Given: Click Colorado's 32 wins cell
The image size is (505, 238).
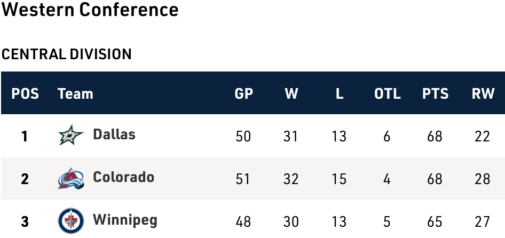Looking at the screenshot, I should click(291, 179).
